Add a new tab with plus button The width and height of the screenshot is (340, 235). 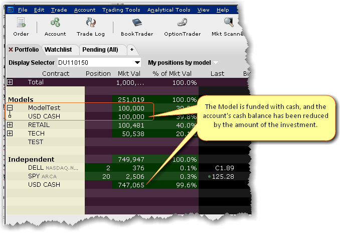(x=132, y=50)
